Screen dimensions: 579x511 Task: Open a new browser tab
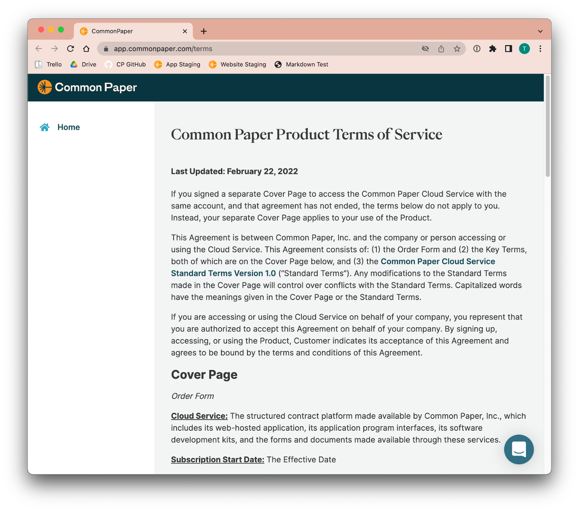point(204,32)
